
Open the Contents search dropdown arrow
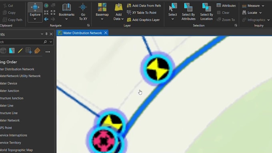tap(51, 42)
